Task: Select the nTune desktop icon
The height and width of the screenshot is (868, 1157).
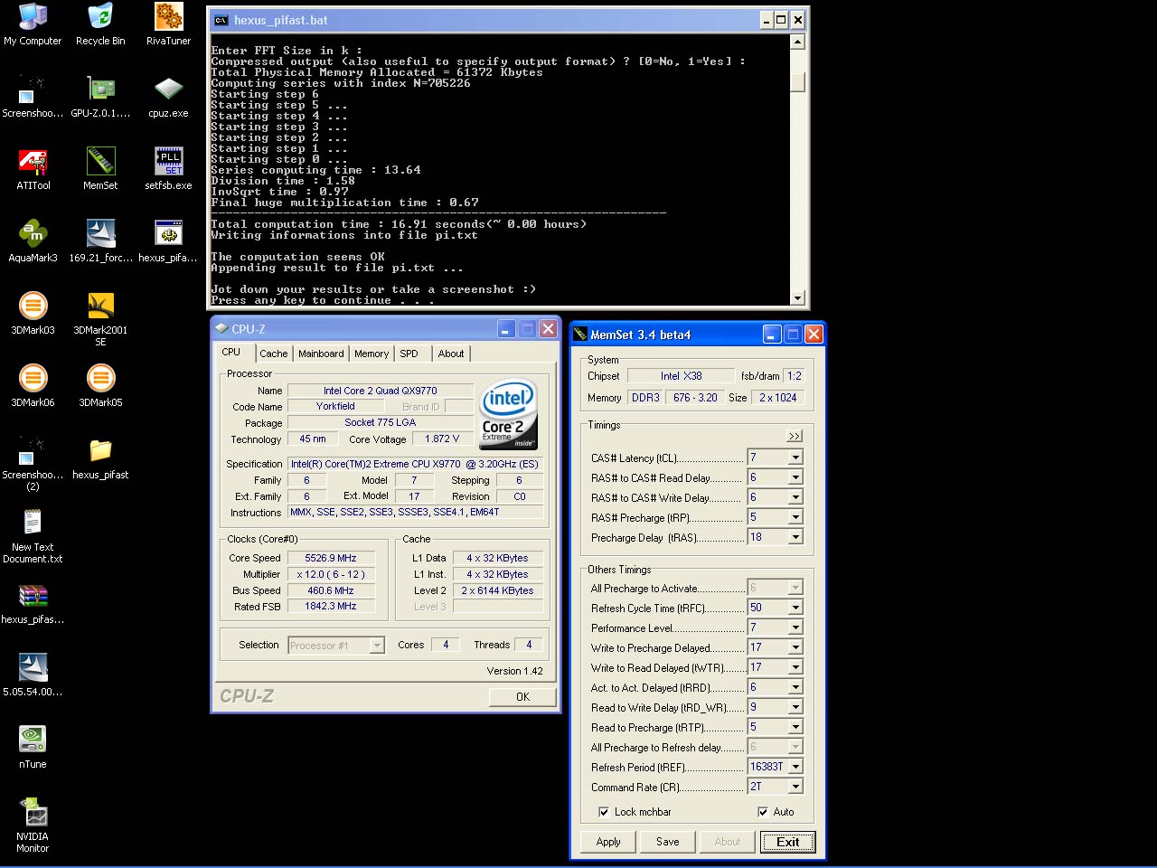Action: tap(33, 748)
